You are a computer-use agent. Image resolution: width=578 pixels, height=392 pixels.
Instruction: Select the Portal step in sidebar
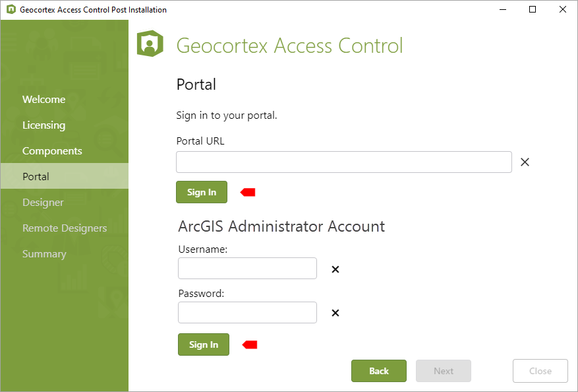pyautogui.click(x=65, y=176)
